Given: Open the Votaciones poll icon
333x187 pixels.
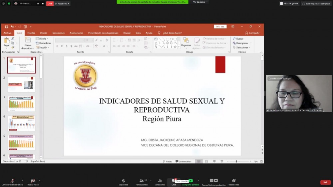Looking at the screenshot, I should tap(160, 181).
